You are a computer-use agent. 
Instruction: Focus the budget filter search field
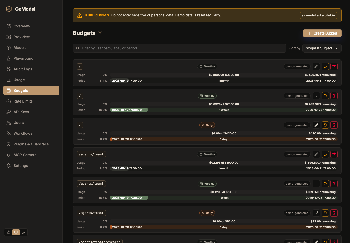coord(179,48)
